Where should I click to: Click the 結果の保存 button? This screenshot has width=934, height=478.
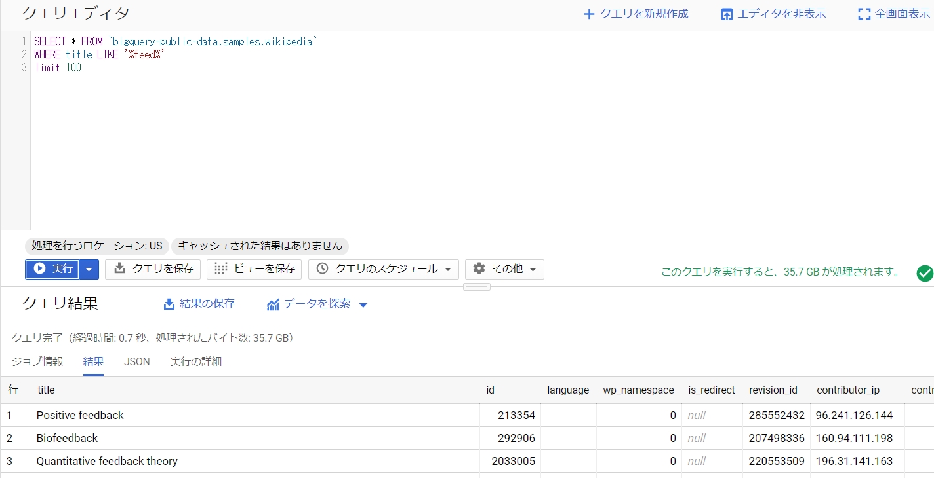click(199, 304)
